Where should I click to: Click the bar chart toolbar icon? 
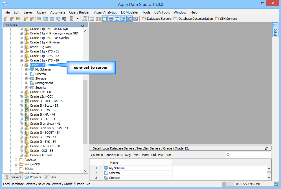click(136, 18)
